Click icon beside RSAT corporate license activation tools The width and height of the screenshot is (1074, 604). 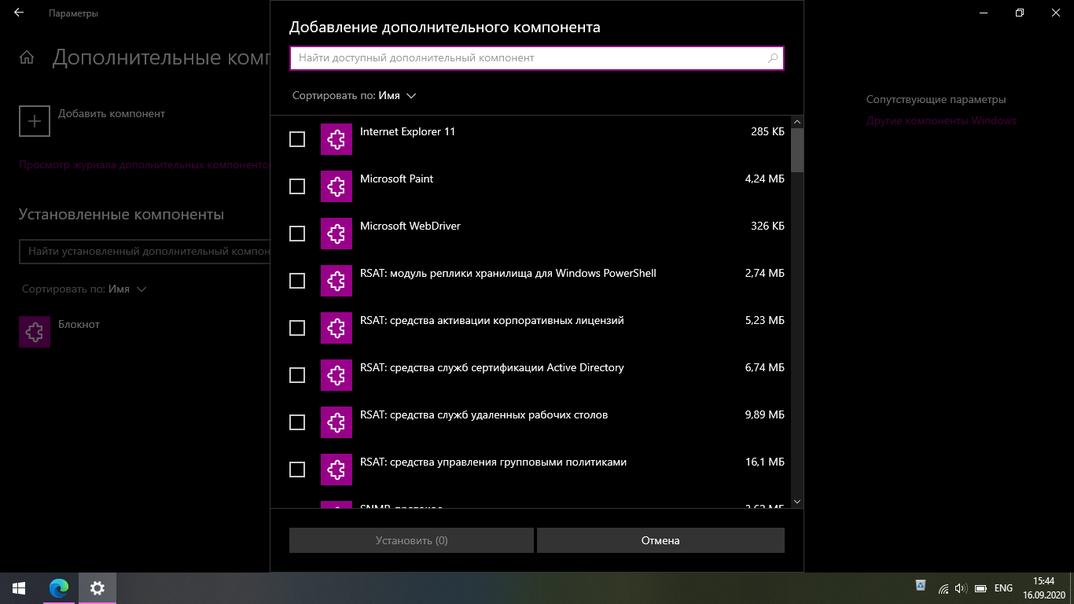point(336,328)
